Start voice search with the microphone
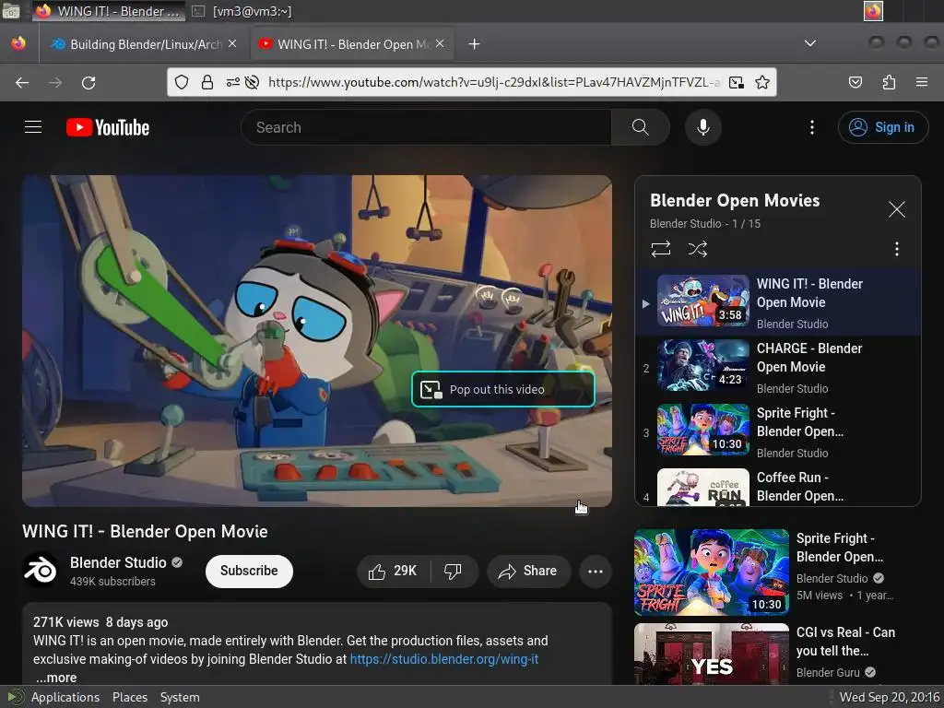This screenshot has height=708, width=944. [x=702, y=127]
